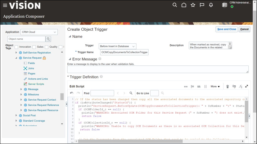
Task: Toggle the partially hidden tag checkbox after Quality
Action: pos(61,47)
